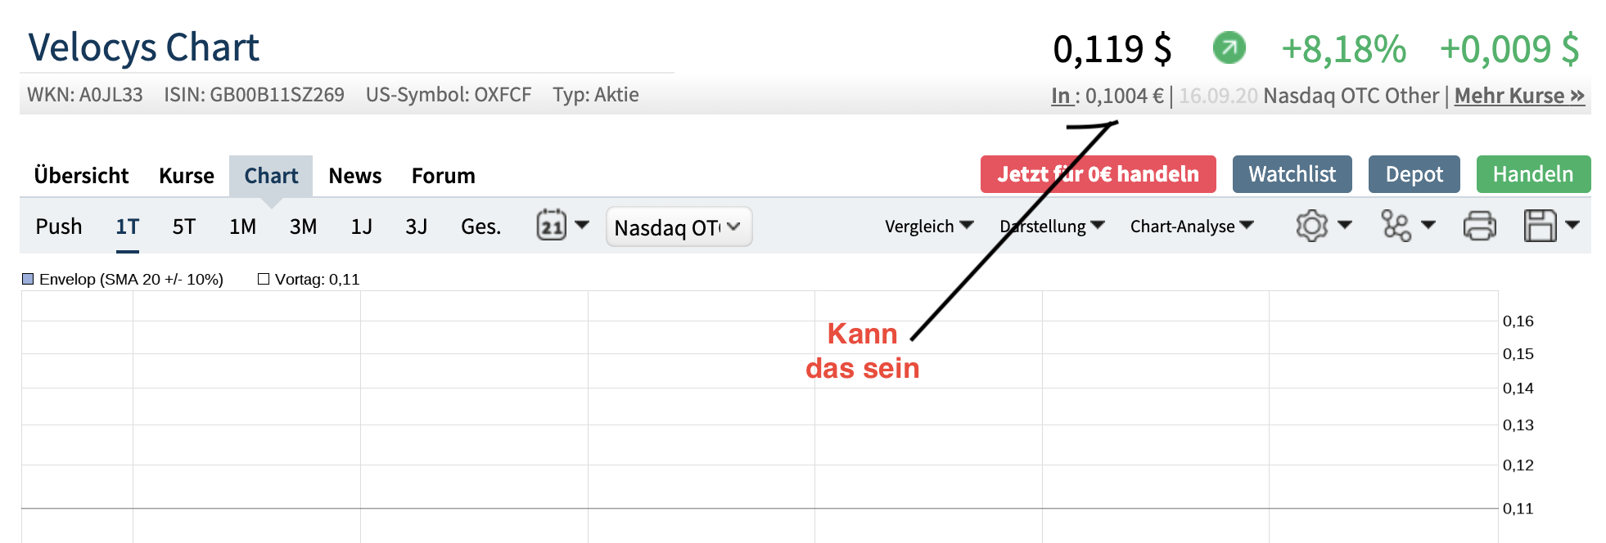Click Jetzt für 0€ handeln button
Image resolution: width=1606 pixels, height=543 pixels.
(x=1098, y=174)
